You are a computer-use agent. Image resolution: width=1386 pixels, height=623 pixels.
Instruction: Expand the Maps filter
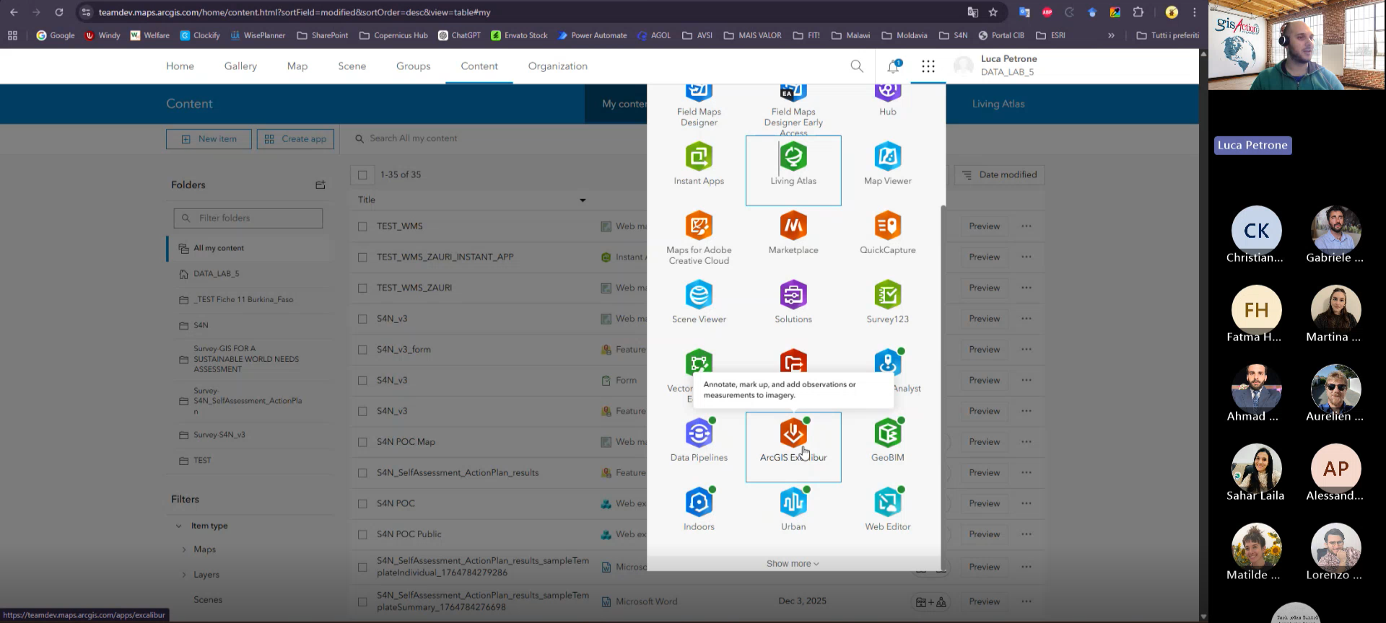[184, 549]
